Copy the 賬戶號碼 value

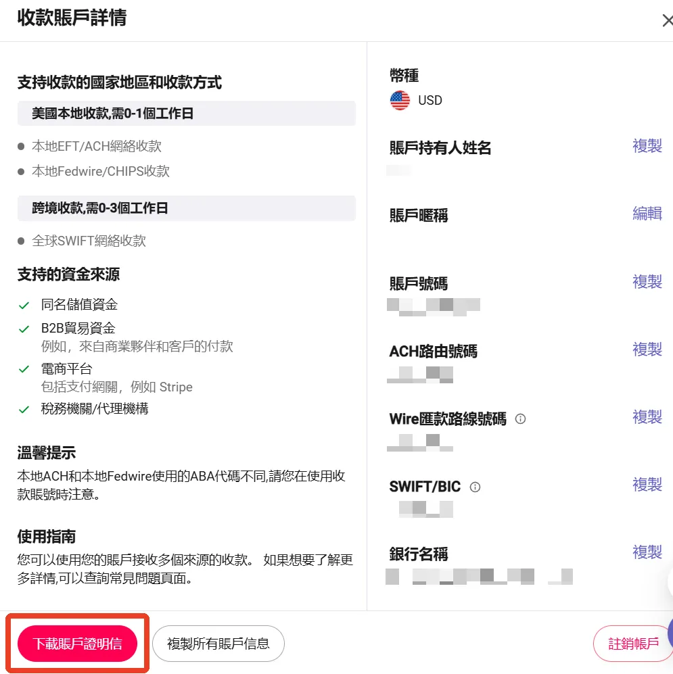point(647,281)
